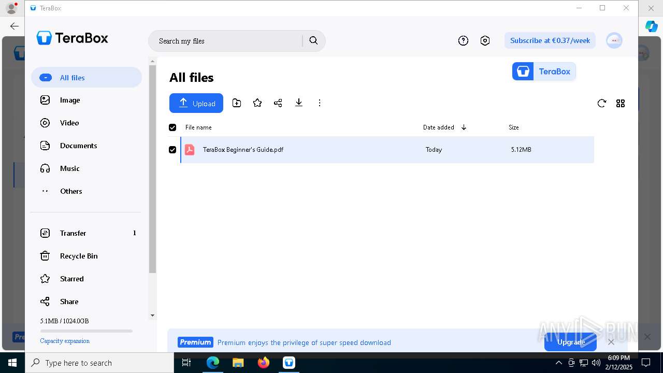Image resolution: width=663 pixels, height=373 pixels.
Task: Click the taskbar clock 6:09 PM
Action: (619, 363)
